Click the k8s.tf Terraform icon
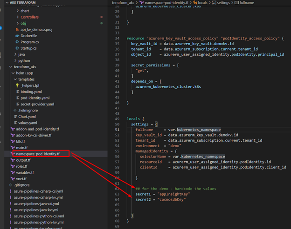Screen dimensions: 291x229 click(13, 141)
